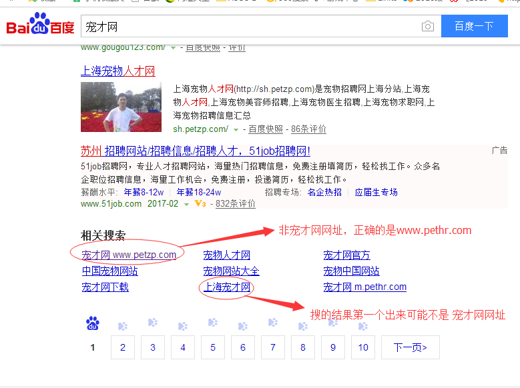Click the sh.petzp.com/ green URL
This screenshot has width=520, height=388.
click(200, 129)
